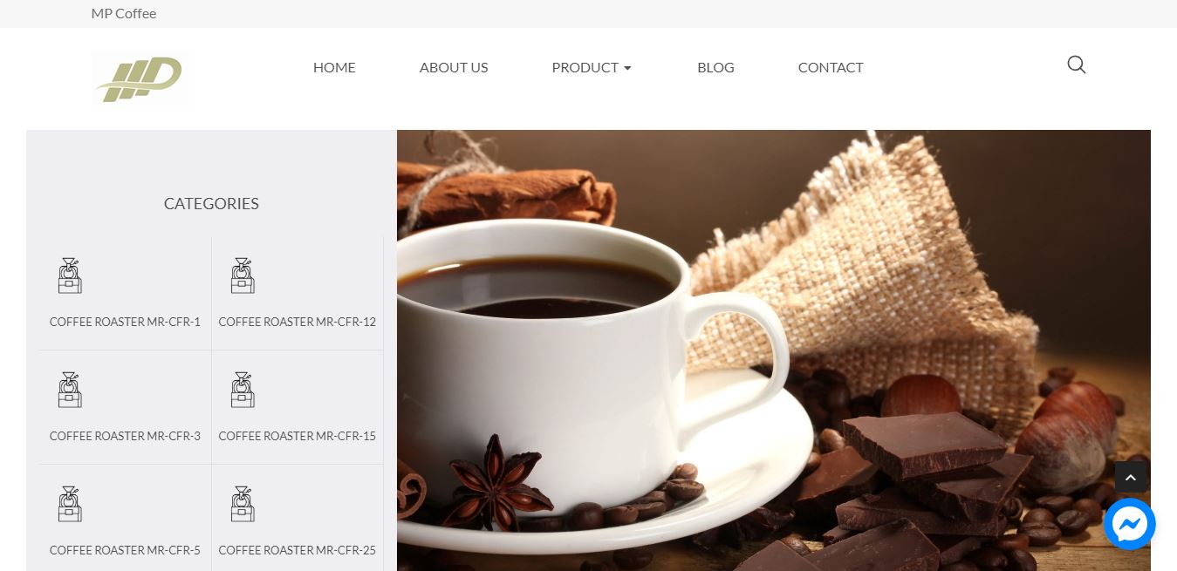Open Coffee Roaster MR-CFR-1 text link
Viewport: 1177px width, 571px height.
pos(125,322)
